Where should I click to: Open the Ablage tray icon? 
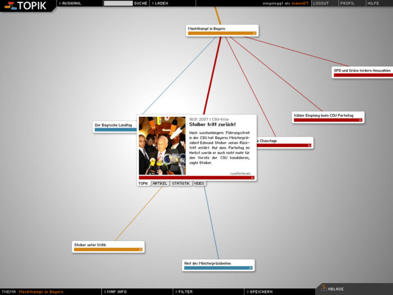coord(323,288)
